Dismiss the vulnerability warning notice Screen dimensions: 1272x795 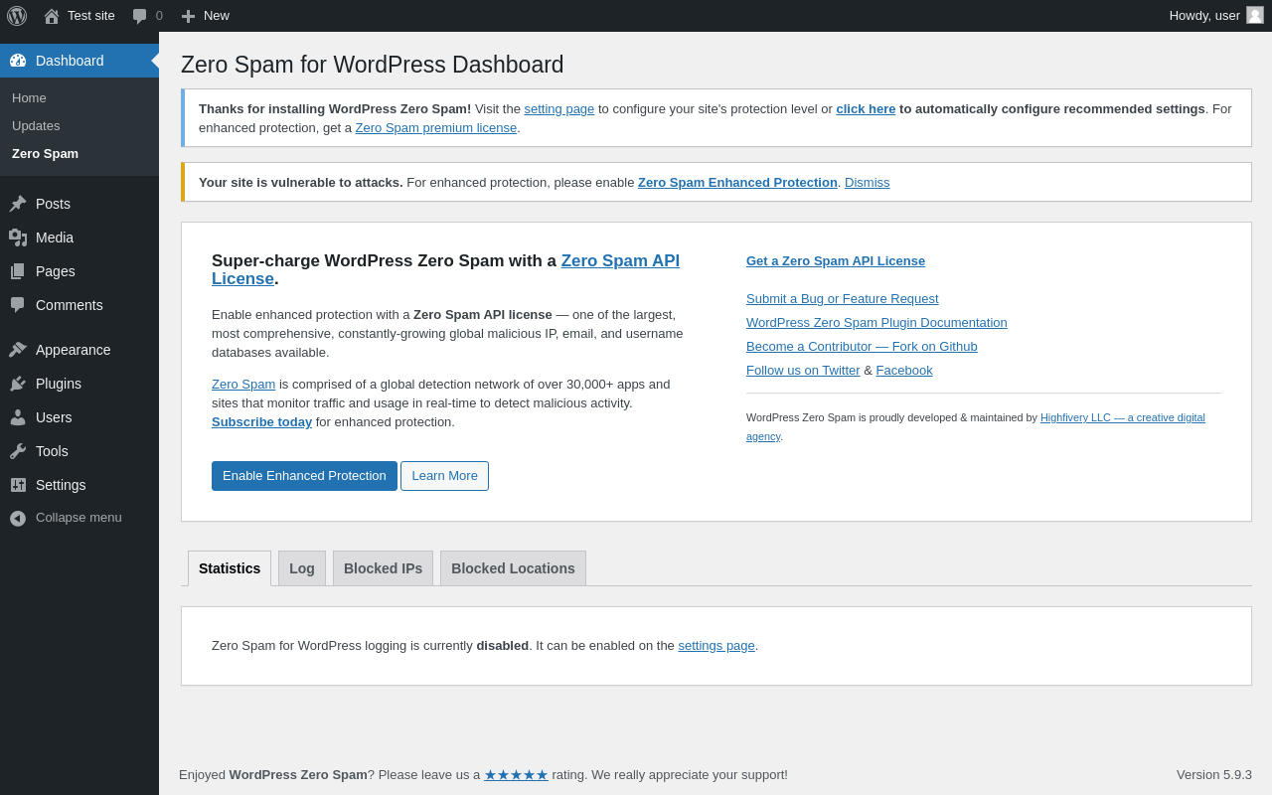pos(868,182)
